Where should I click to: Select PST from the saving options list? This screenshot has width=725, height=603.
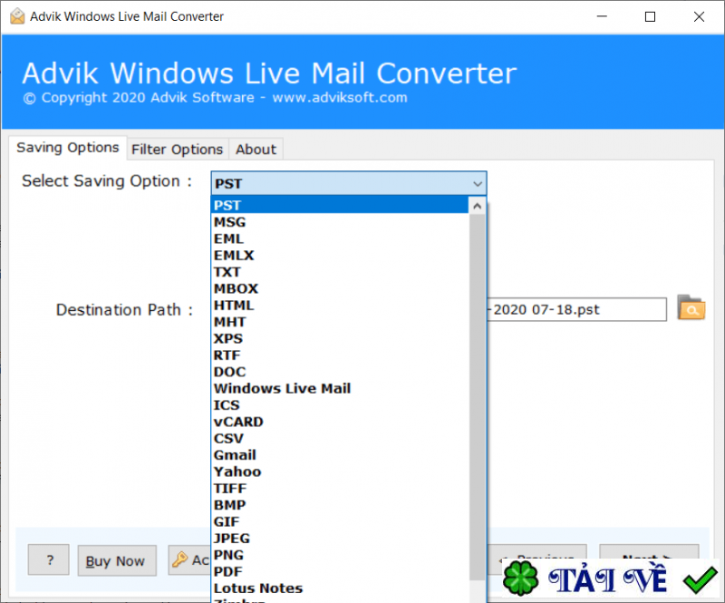(x=340, y=205)
